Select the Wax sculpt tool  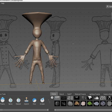(x=34, y=101)
